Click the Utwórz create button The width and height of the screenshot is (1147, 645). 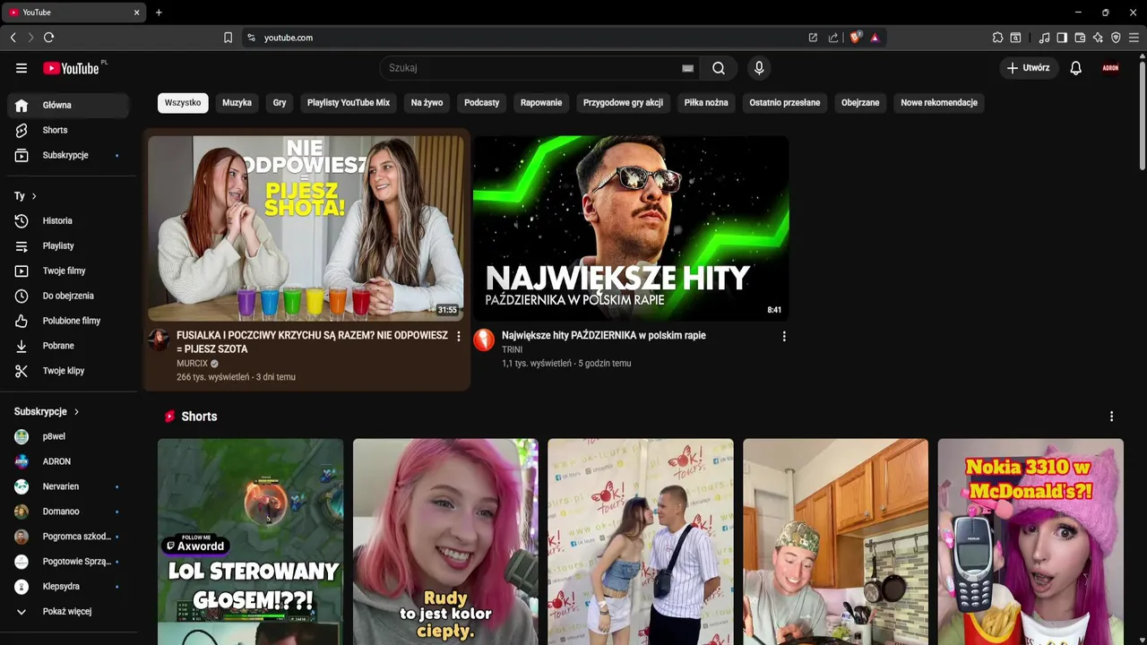click(x=1029, y=68)
